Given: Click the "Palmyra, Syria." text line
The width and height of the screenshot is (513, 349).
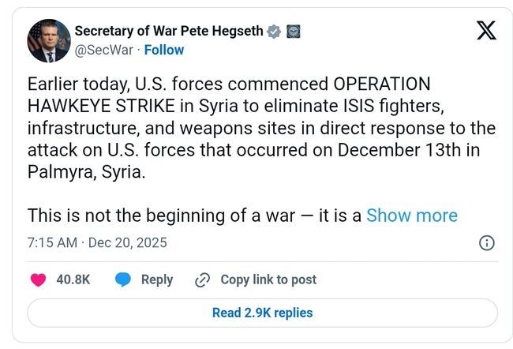Looking at the screenshot, I should [87, 174].
